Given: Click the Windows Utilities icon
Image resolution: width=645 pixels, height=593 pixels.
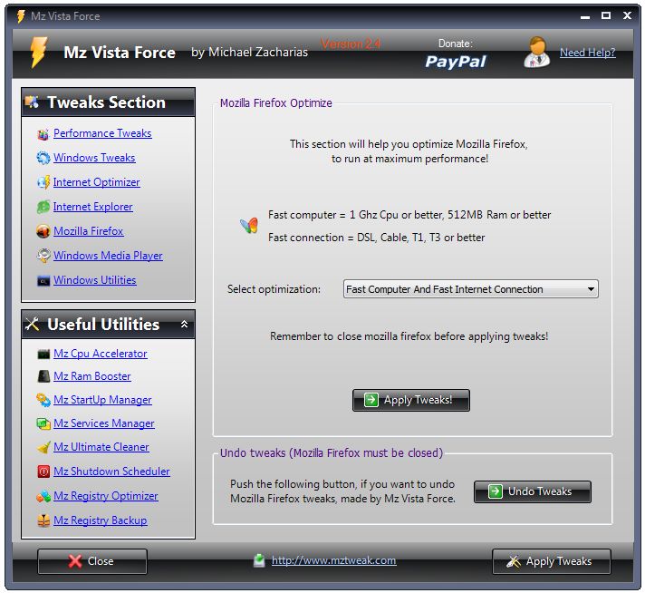Looking at the screenshot, I should [x=43, y=281].
